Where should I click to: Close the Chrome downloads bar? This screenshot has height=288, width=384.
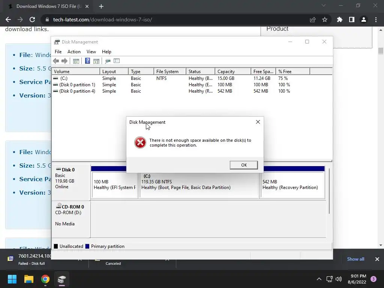coord(377,259)
